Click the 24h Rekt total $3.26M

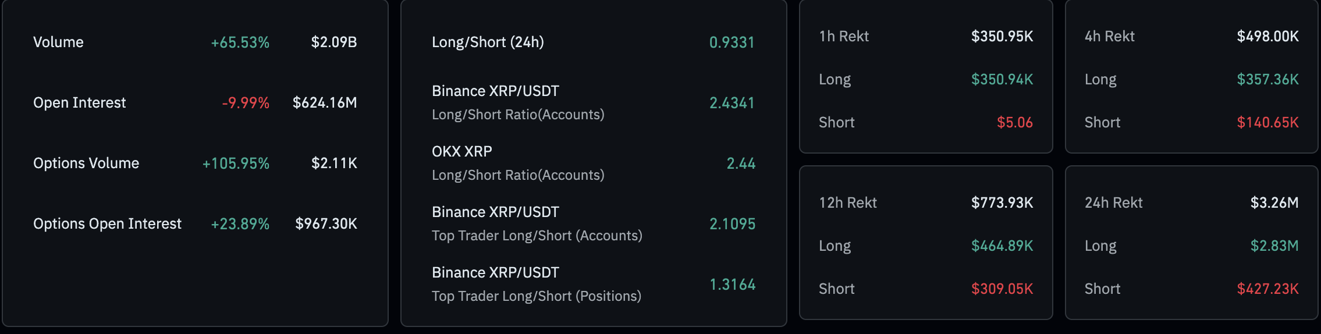click(1274, 203)
